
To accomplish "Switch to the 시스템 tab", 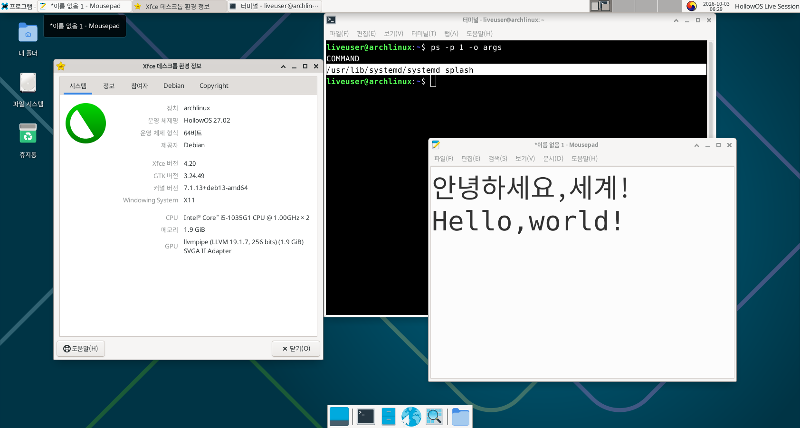I will point(78,86).
